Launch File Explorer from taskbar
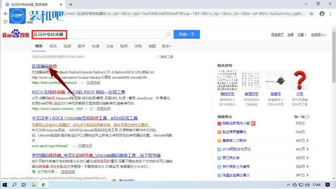 tap(34, 185)
